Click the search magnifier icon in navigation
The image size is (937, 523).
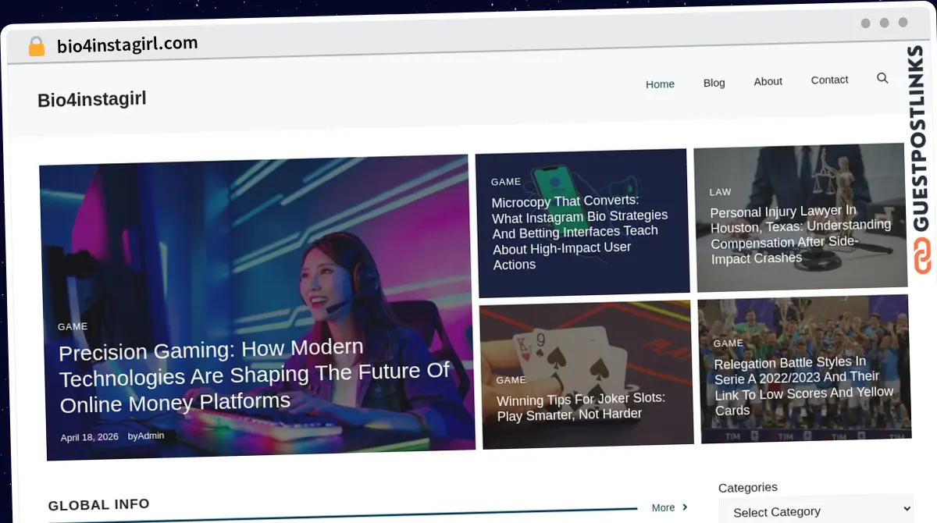(x=882, y=78)
